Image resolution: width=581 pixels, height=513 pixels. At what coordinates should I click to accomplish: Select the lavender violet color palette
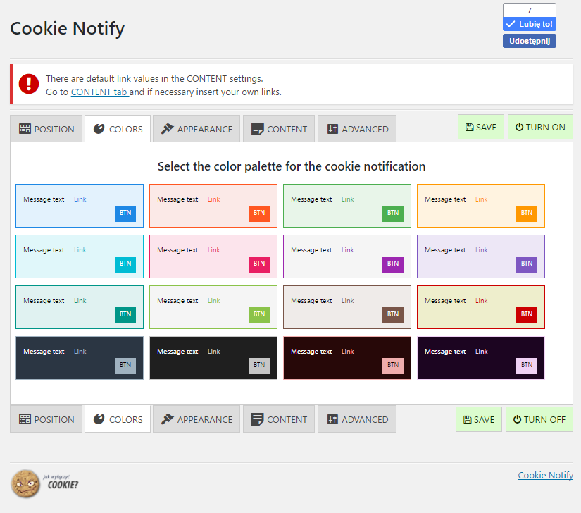tap(480, 256)
